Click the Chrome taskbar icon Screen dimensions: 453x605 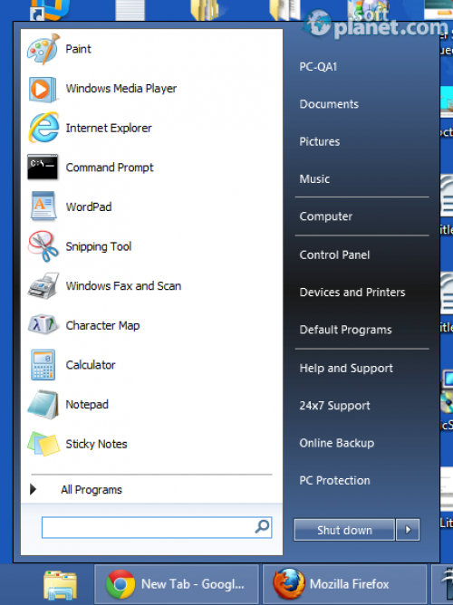[x=120, y=584]
